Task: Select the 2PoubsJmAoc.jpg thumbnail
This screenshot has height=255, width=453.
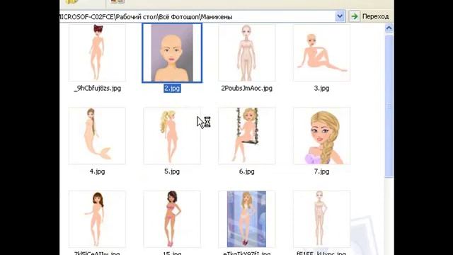Action: [x=247, y=52]
